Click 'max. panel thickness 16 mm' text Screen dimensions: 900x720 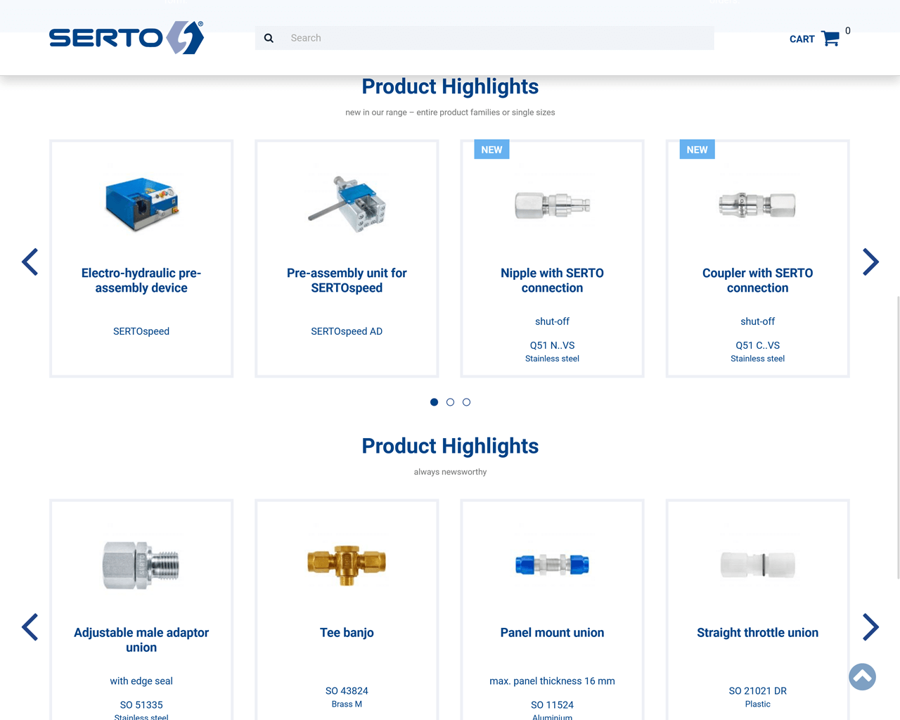[552, 681]
